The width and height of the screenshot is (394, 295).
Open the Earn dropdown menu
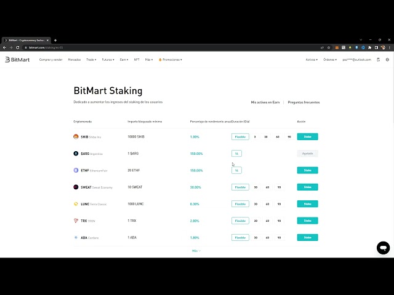[124, 60]
